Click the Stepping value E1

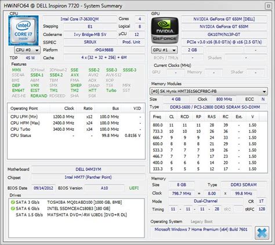pos(90,27)
